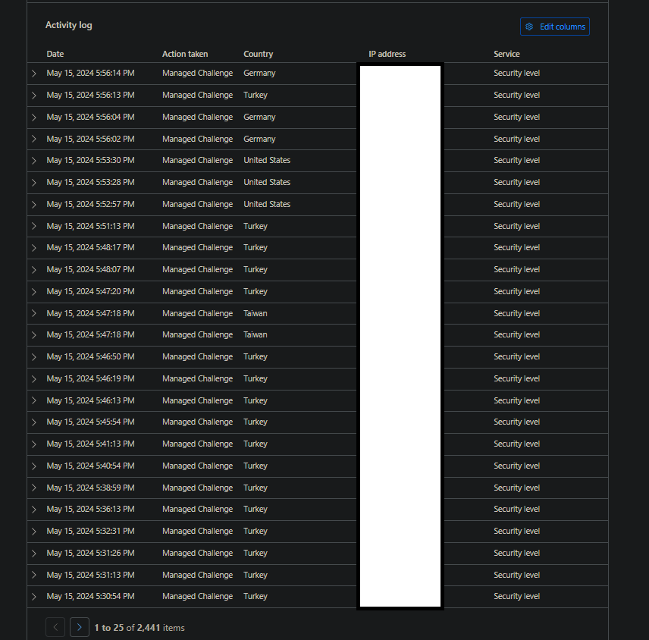The width and height of the screenshot is (649, 640).
Task: Expand the 5:38:59 PM Turkey entry
Action: [x=34, y=488]
